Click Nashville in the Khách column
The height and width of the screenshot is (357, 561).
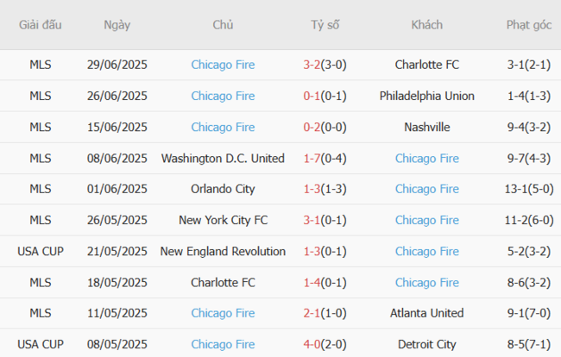coord(427,127)
